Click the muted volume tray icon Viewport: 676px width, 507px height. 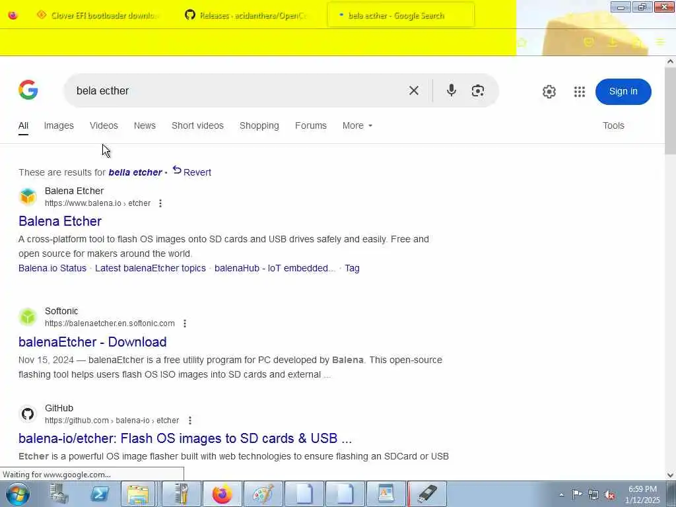pos(609,495)
